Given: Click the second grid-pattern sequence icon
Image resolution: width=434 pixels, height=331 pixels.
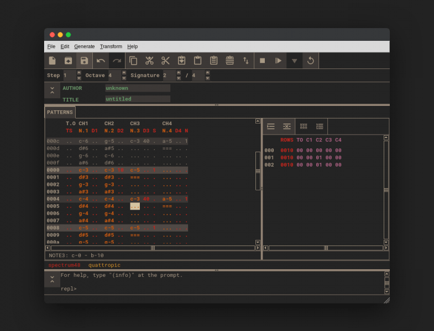Looking at the screenshot, I should 320,126.
